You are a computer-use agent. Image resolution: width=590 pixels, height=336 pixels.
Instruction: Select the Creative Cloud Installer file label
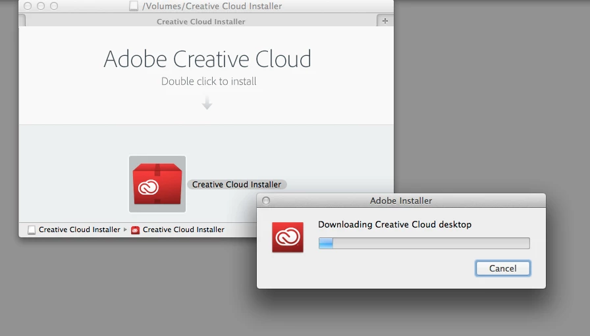coord(236,185)
